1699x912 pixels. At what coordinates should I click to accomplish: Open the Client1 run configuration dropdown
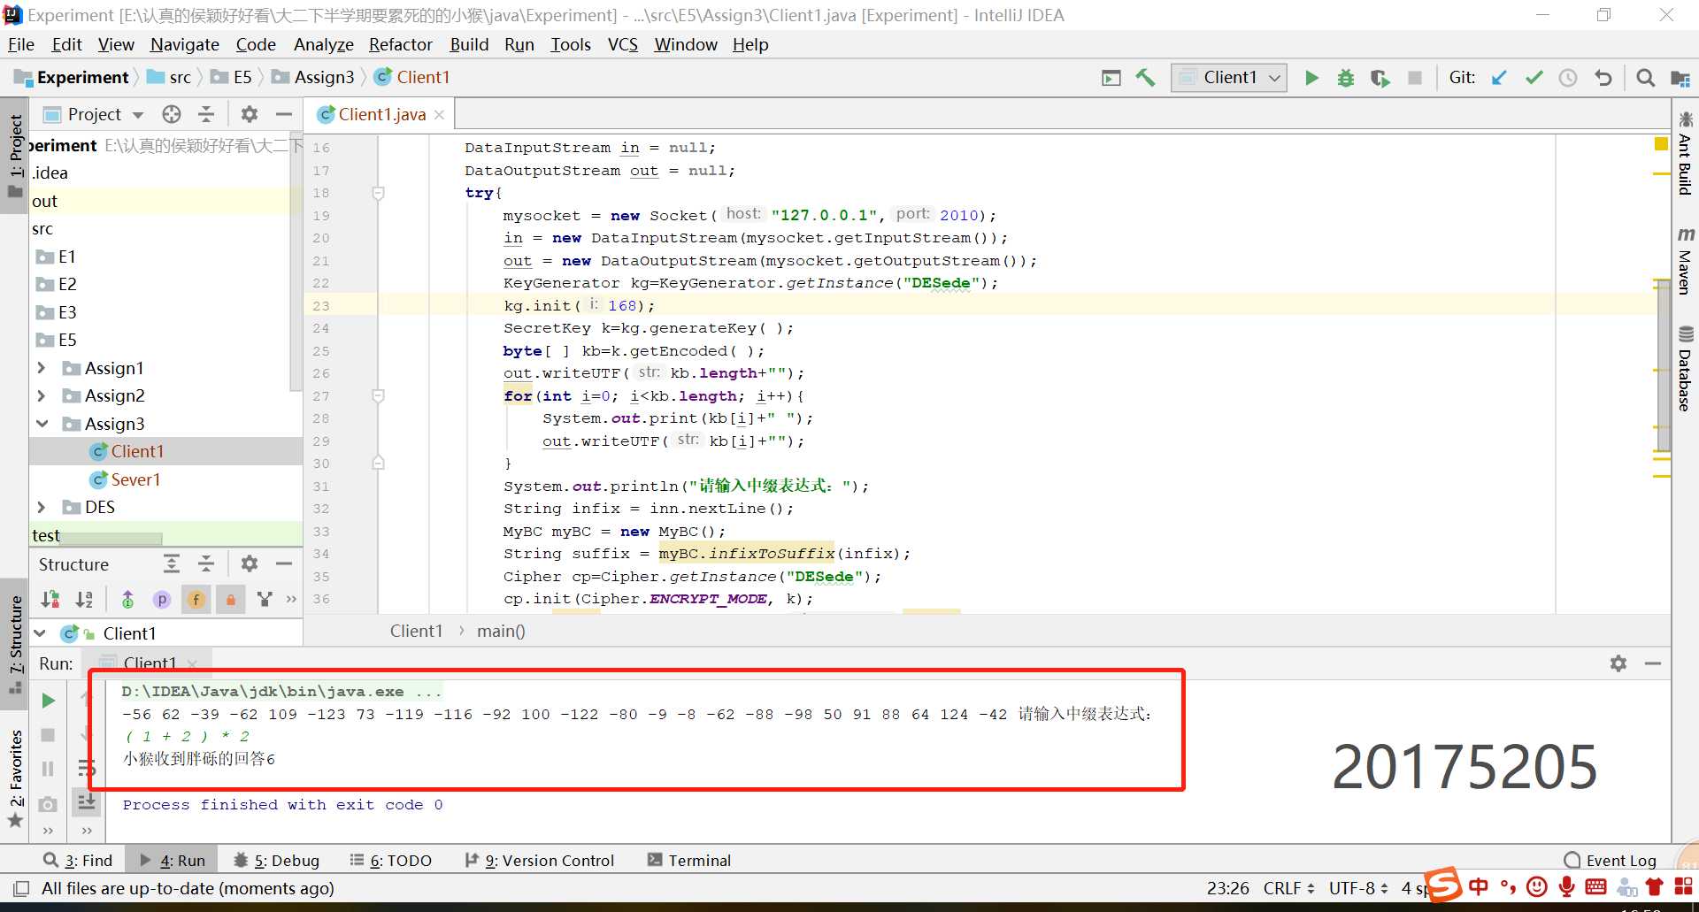(1229, 78)
